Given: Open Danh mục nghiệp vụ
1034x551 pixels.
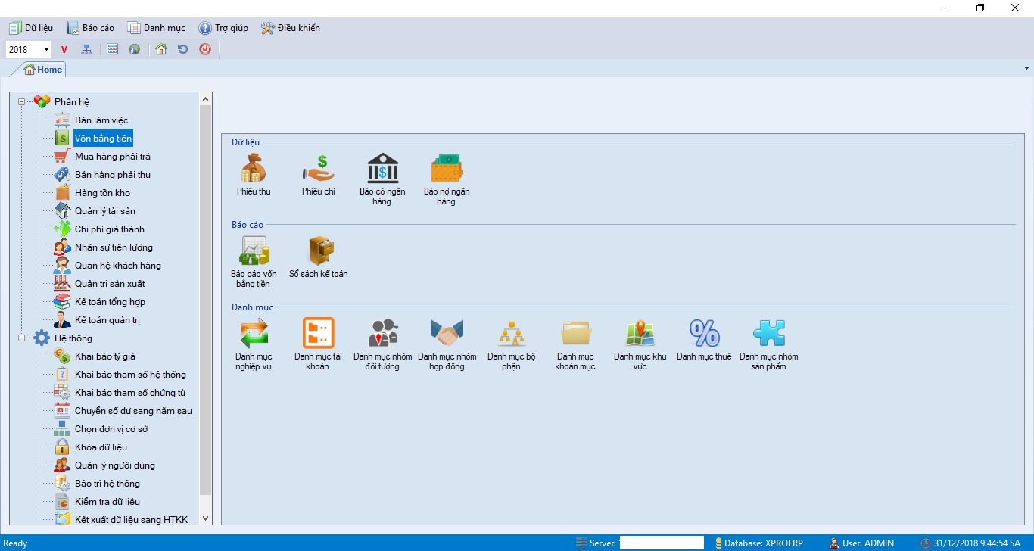Looking at the screenshot, I should pyautogui.click(x=254, y=344).
